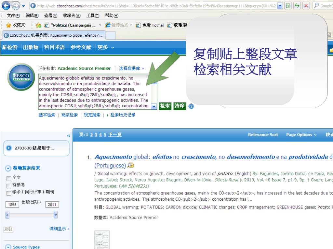
Task: Click the Relevance Sort option
Action: click(x=263, y=135)
